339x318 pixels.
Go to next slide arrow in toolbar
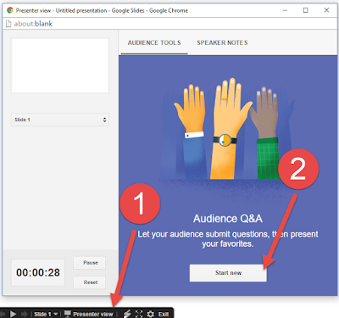click(25, 314)
